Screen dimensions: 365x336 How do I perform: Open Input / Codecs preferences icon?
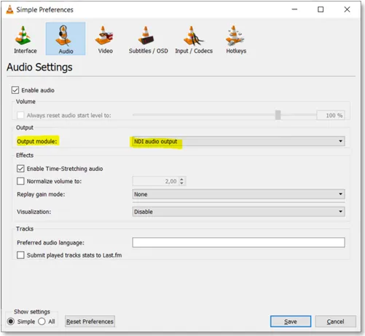pyautogui.click(x=193, y=36)
